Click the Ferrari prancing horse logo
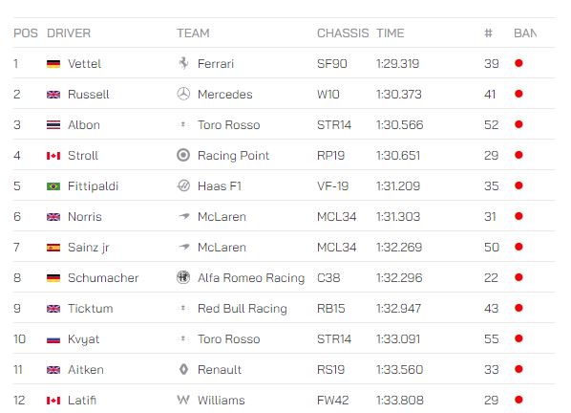Image resolution: width=571 pixels, height=413 pixels. [x=183, y=63]
